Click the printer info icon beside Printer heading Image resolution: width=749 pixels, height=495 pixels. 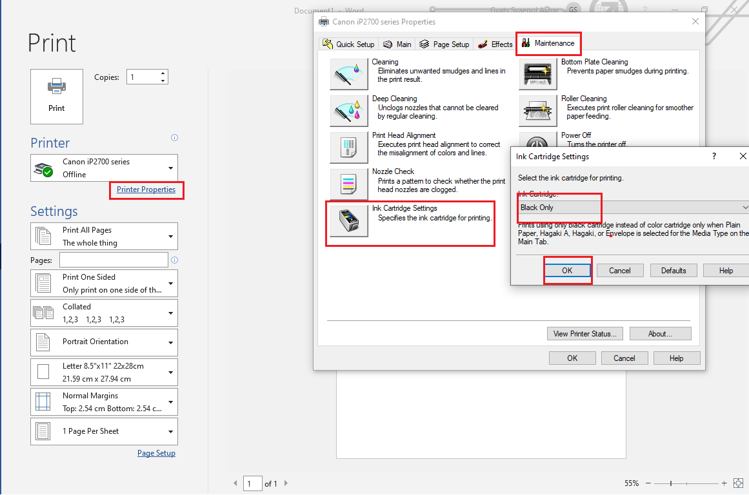click(174, 137)
